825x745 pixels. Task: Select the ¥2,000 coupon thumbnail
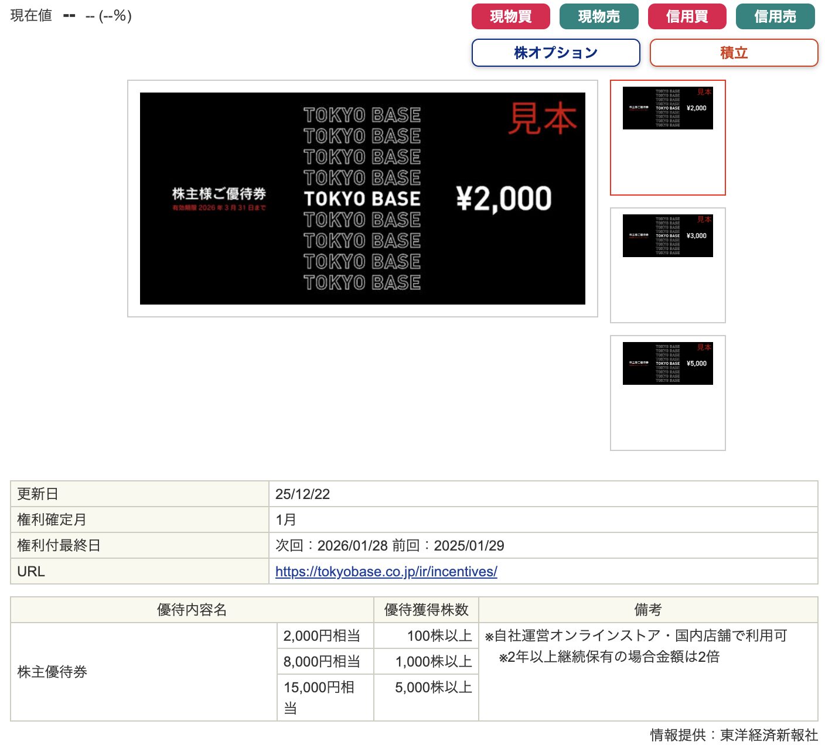coord(667,108)
